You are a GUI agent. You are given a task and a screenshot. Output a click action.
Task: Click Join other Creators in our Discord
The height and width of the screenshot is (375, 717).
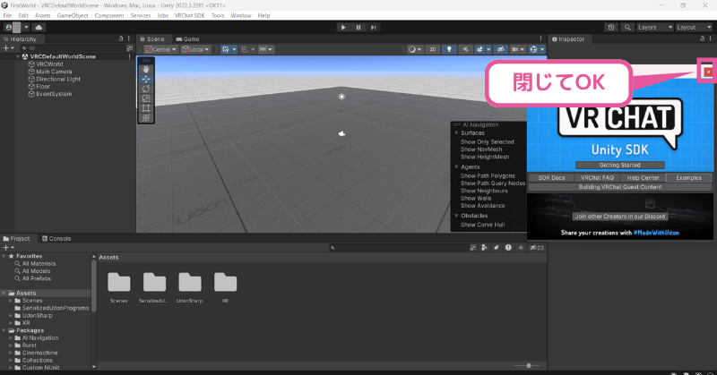tap(620, 217)
